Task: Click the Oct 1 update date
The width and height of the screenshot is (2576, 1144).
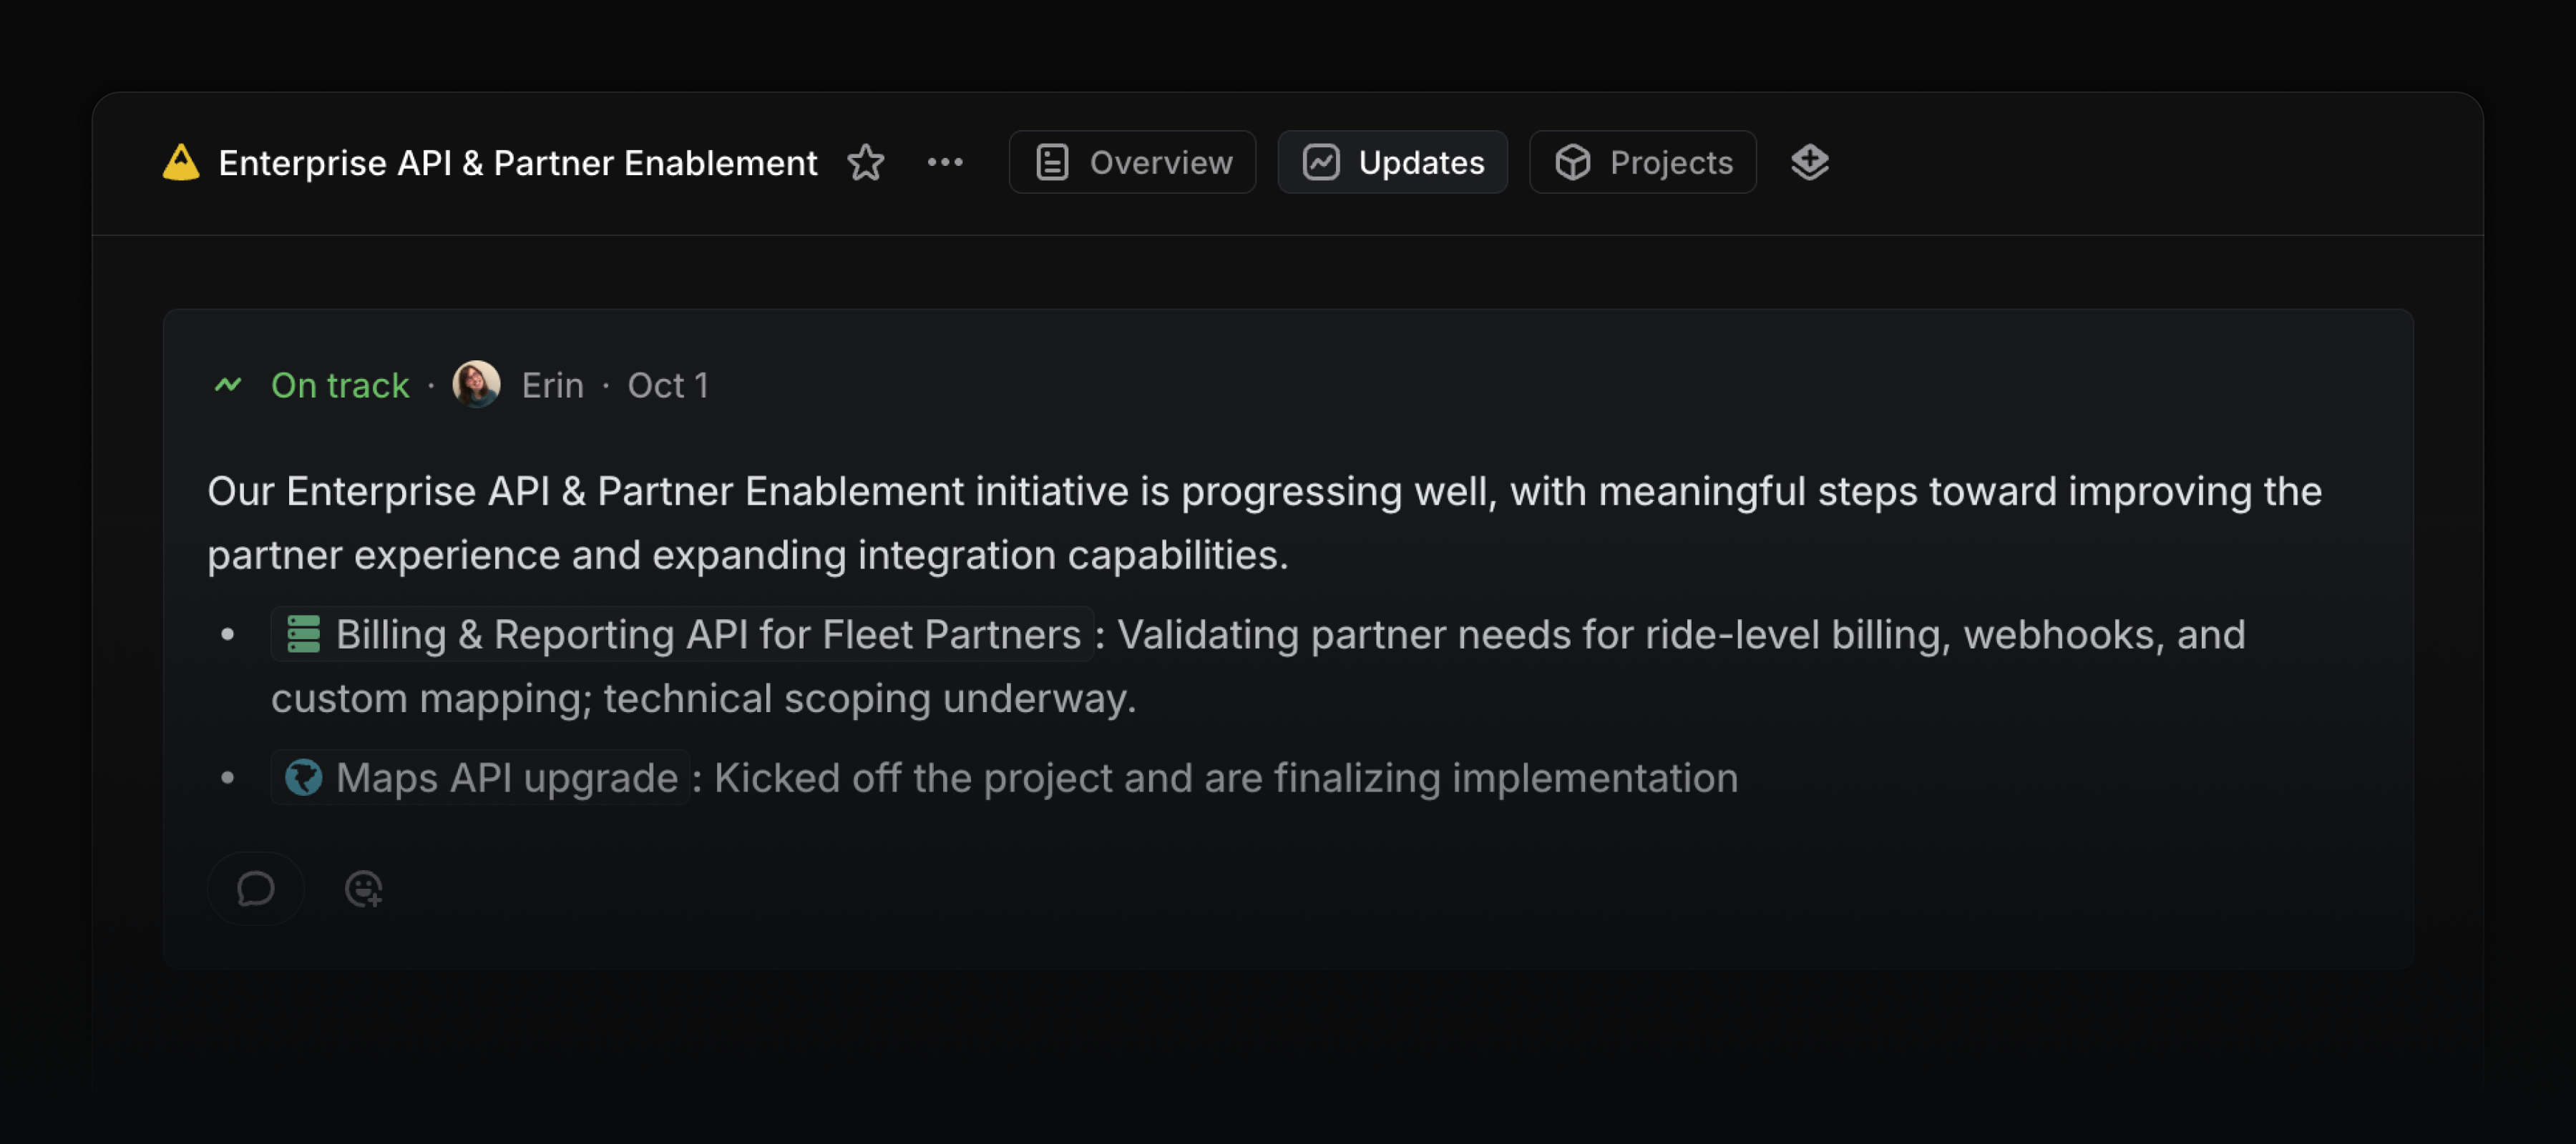Action: coord(668,385)
